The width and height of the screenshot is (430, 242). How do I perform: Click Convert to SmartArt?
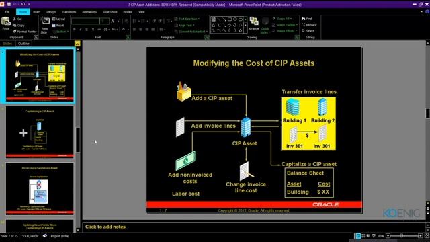pos(191,32)
